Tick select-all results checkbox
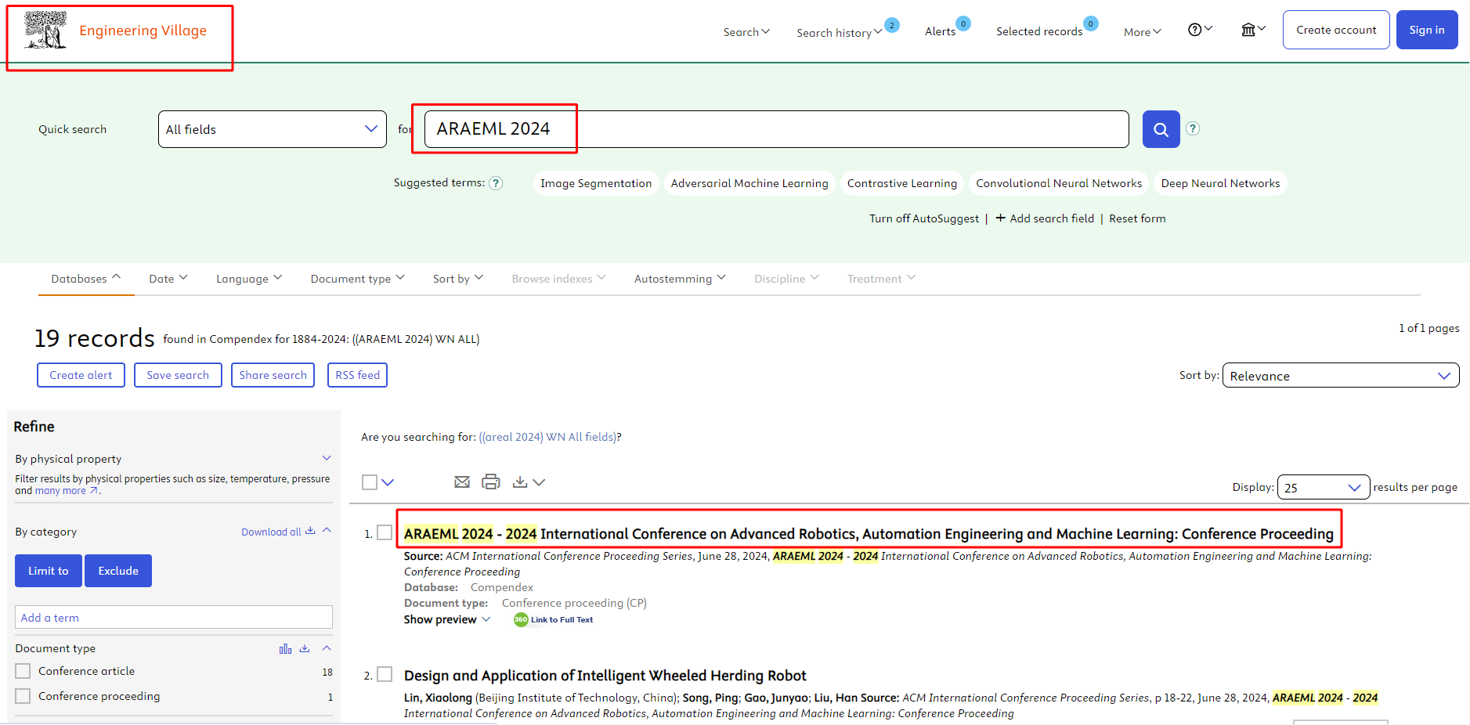The image size is (1470, 725). pos(370,482)
